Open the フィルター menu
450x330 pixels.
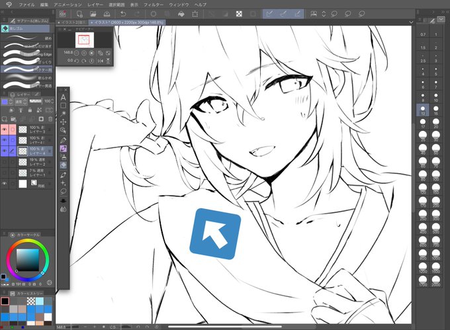(154, 5)
